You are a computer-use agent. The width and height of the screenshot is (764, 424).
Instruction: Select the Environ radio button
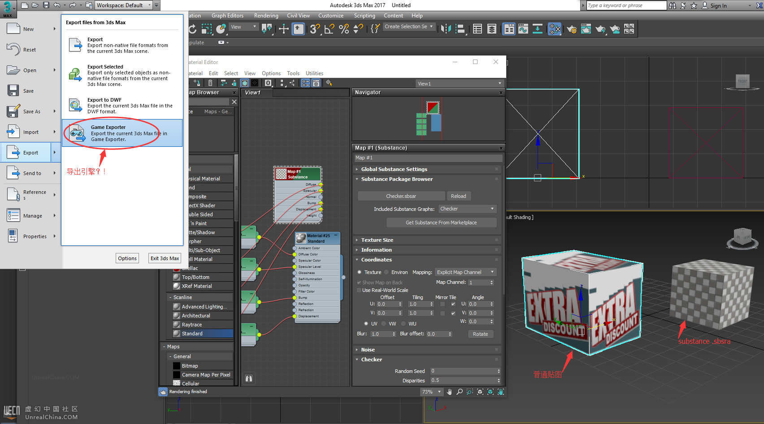coord(386,272)
